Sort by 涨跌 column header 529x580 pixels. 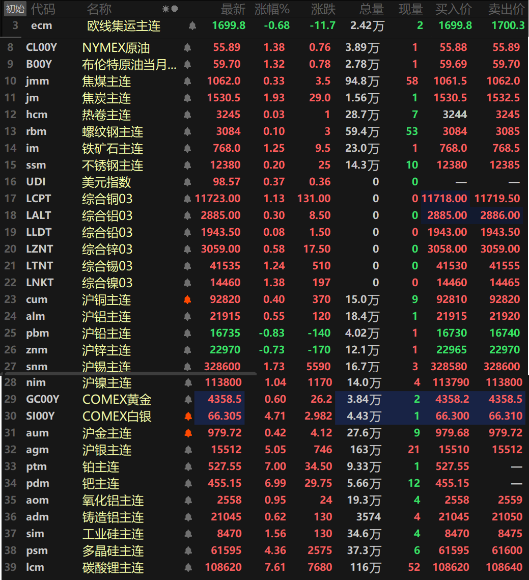[323, 9]
